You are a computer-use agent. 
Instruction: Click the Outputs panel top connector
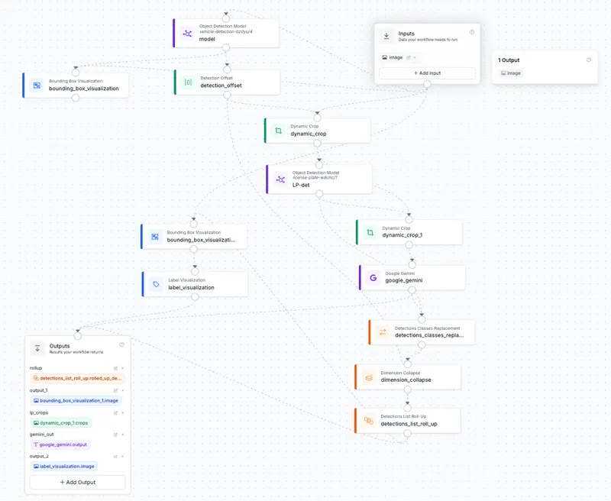(78, 336)
